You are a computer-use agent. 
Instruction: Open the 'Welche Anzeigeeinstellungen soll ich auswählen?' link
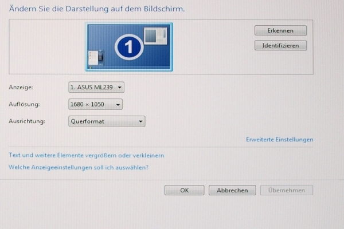coord(79,167)
